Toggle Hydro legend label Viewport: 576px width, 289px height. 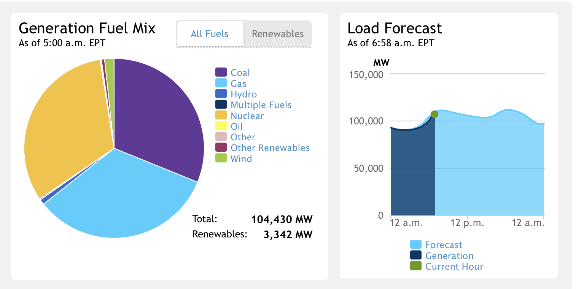coord(243,94)
